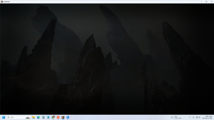This screenshot has height=120, width=214.
Task: Select the LORDNINE game taskbar icon
Action: tap(63, 117)
